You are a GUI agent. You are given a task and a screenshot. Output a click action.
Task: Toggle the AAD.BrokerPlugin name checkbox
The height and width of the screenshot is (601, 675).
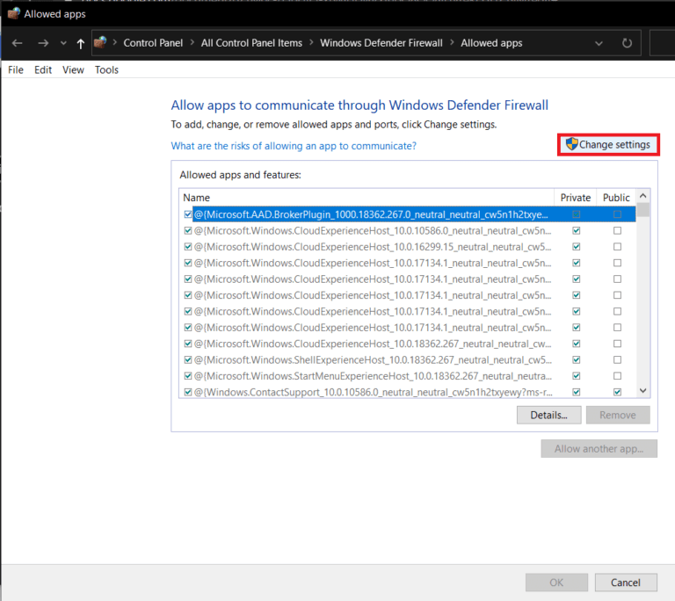click(x=188, y=214)
